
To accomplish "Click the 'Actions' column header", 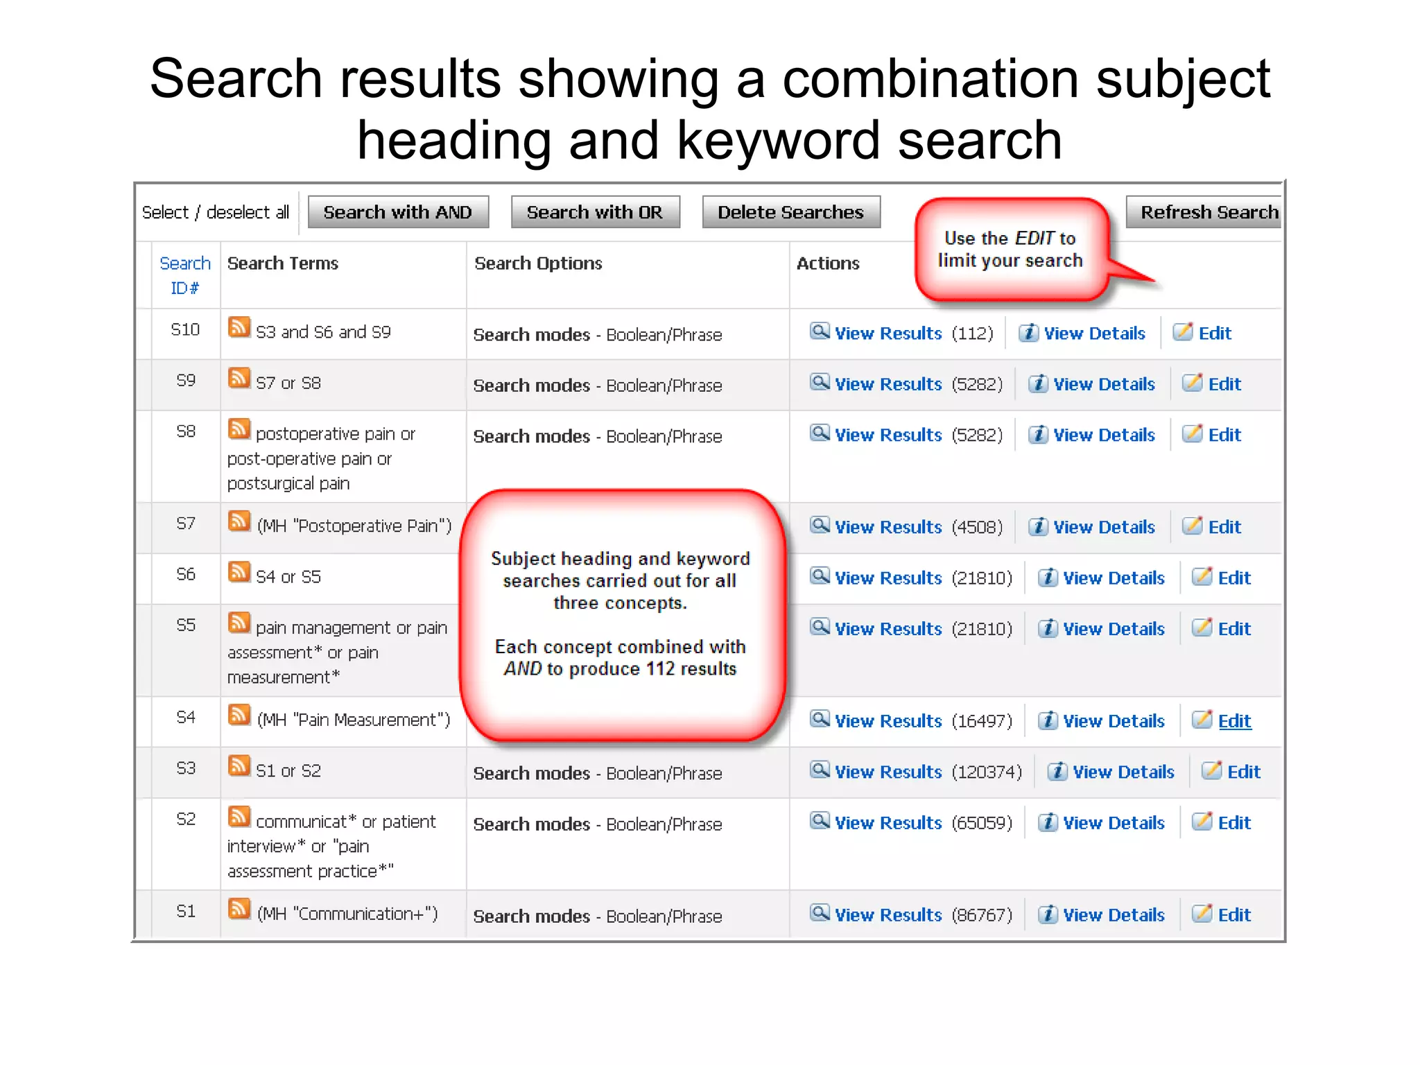I will [828, 263].
